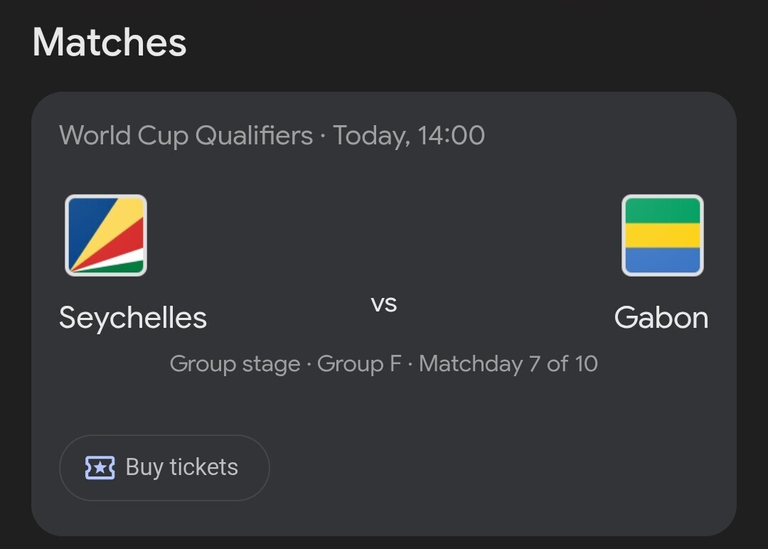Click the Today, 14:00 kickoff time
This screenshot has width=768, height=549.
click(409, 136)
